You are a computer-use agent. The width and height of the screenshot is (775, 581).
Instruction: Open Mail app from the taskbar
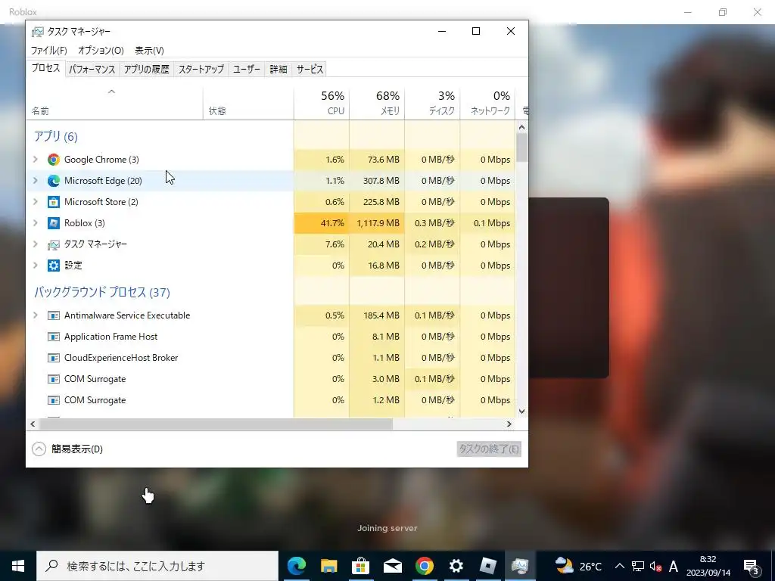393,566
